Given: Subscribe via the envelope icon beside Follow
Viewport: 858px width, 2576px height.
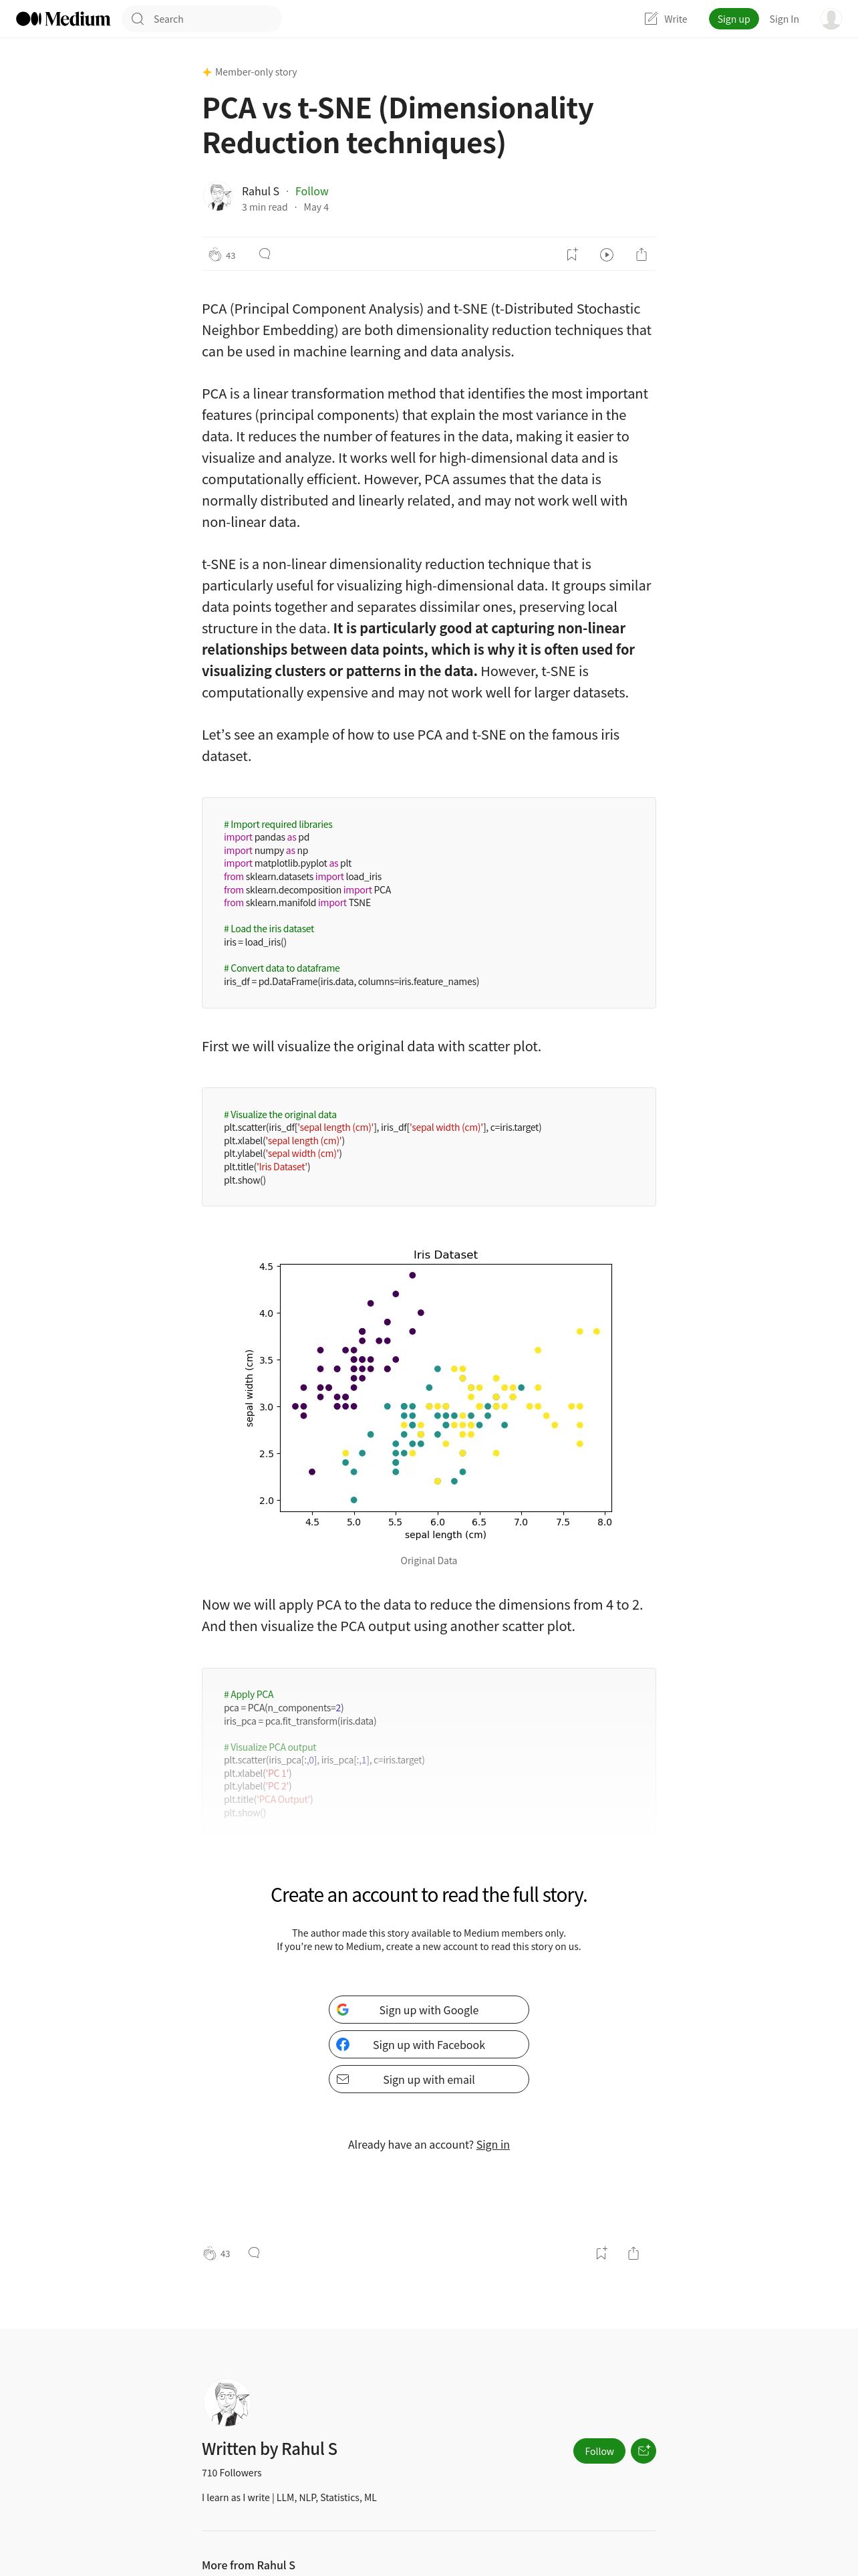Looking at the screenshot, I should (644, 2450).
